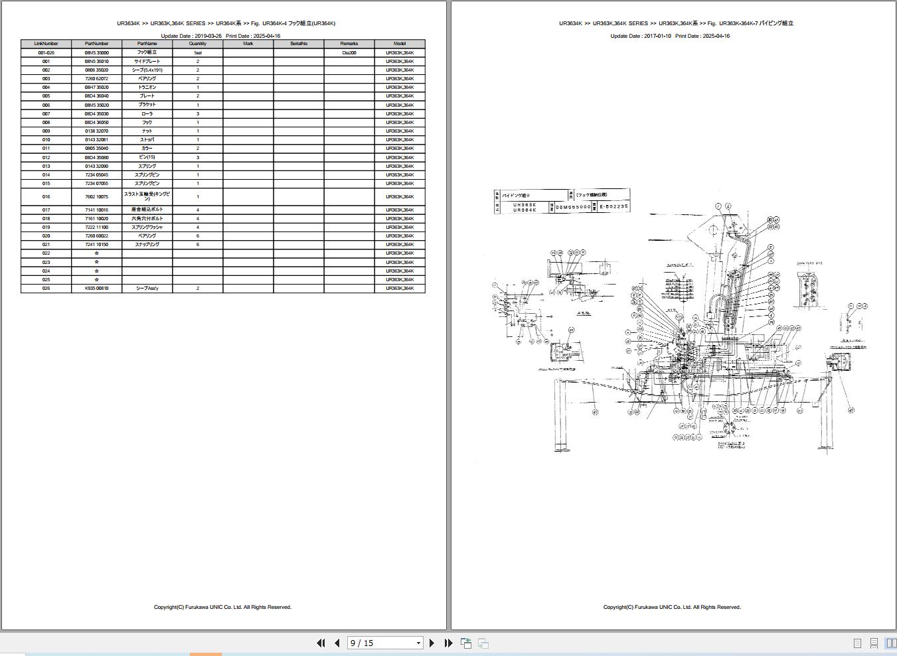The image size is (897, 656).
Task: Click the Dia200 remark cell
Action: [349, 52]
